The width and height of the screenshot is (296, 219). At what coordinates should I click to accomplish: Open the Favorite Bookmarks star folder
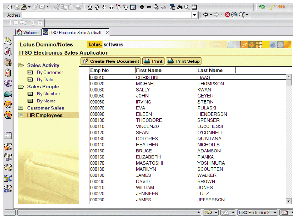coord(8,146)
